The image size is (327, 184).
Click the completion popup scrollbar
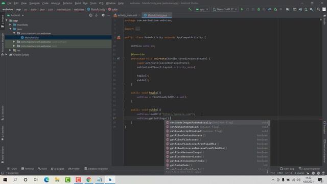tap(269, 123)
